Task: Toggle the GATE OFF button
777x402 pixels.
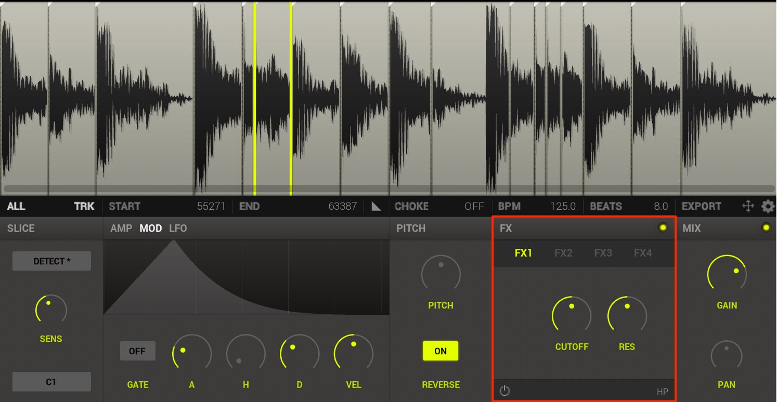Action: click(137, 351)
